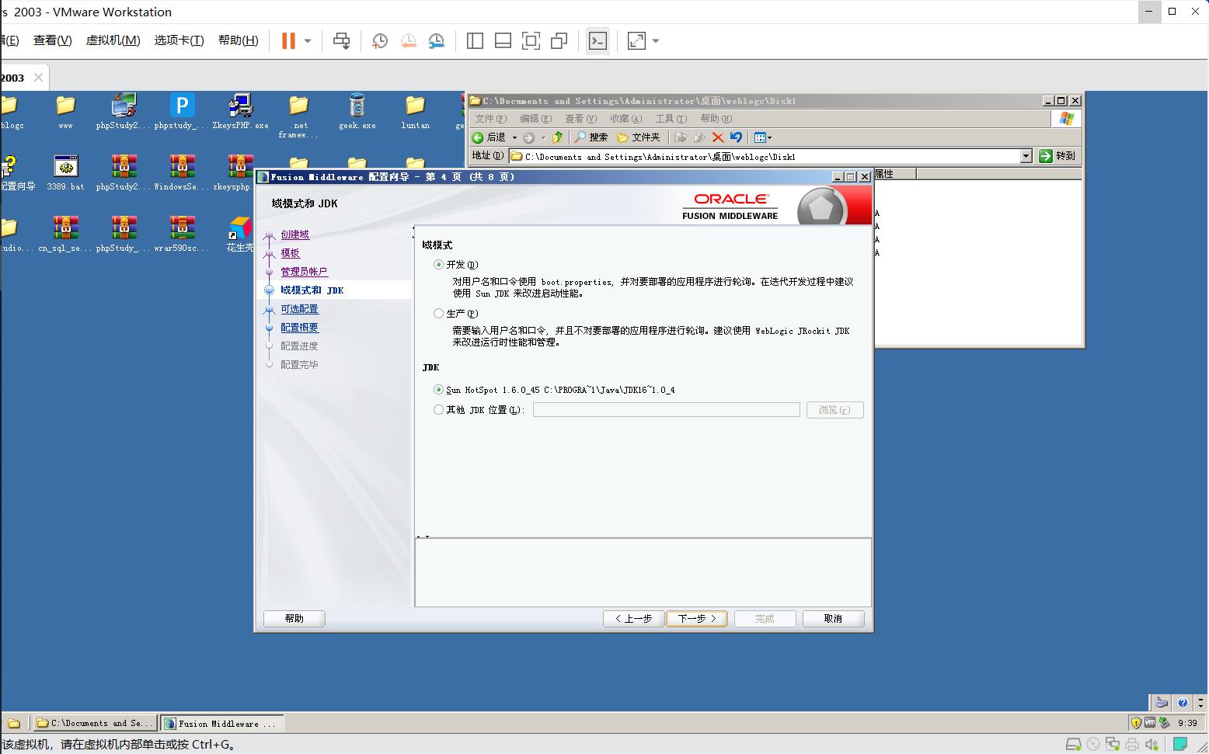Screen dimensions: 1209x754
Task: Click the red X delete icon in Explorer
Action: (x=718, y=137)
